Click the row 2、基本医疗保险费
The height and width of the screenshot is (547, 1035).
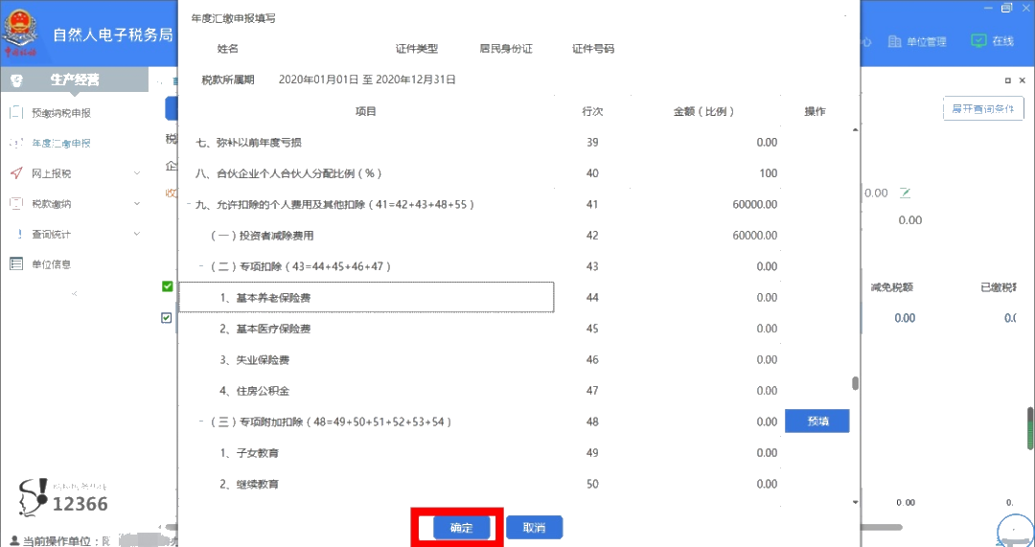pyautogui.click(x=265, y=329)
